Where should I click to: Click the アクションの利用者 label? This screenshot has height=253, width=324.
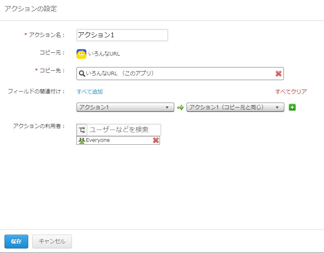tap(39, 126)
